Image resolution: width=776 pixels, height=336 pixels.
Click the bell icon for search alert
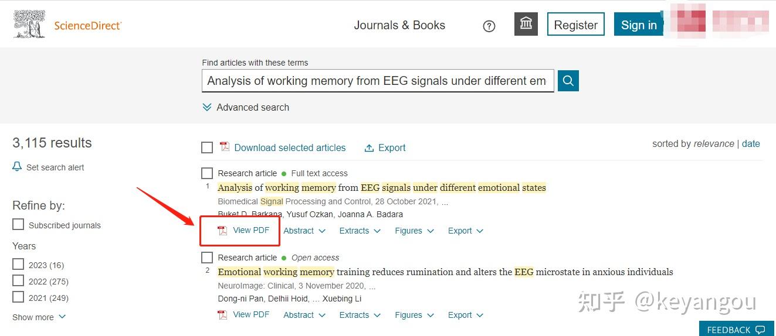(x=17, y=167)
